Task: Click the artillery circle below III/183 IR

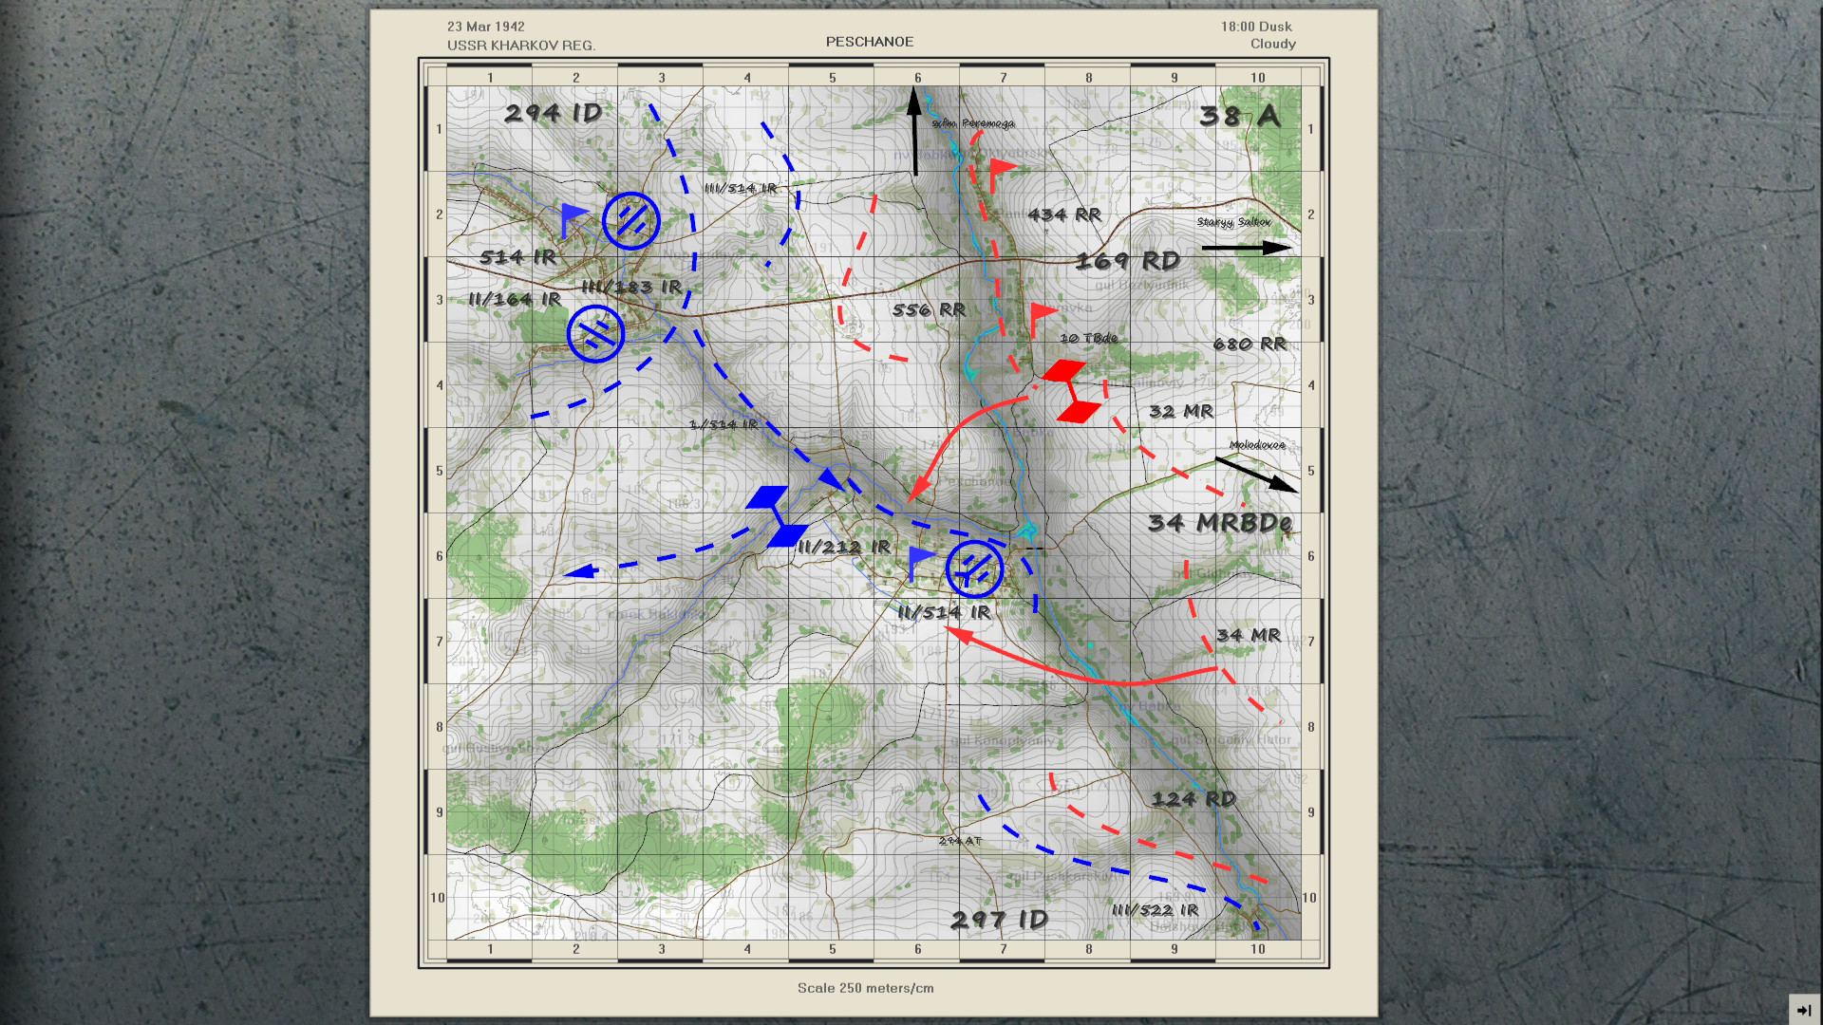Action: 596,333
